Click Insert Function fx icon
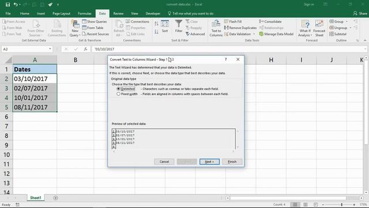369x208 pixels. (x=85, y=49)
